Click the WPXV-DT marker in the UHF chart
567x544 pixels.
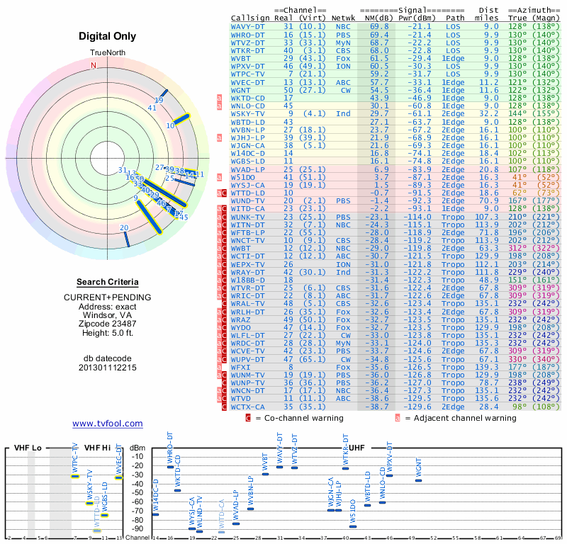coord(389,475)
